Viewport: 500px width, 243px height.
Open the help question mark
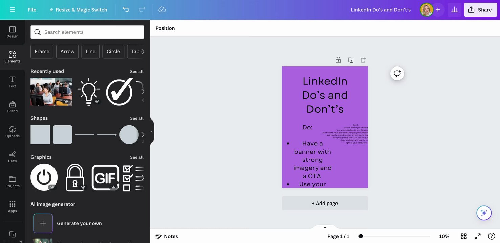coord(492,236)
